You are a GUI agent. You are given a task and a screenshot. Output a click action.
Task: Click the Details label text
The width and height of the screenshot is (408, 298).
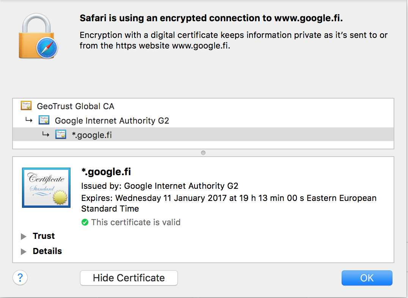coord(47,251)
